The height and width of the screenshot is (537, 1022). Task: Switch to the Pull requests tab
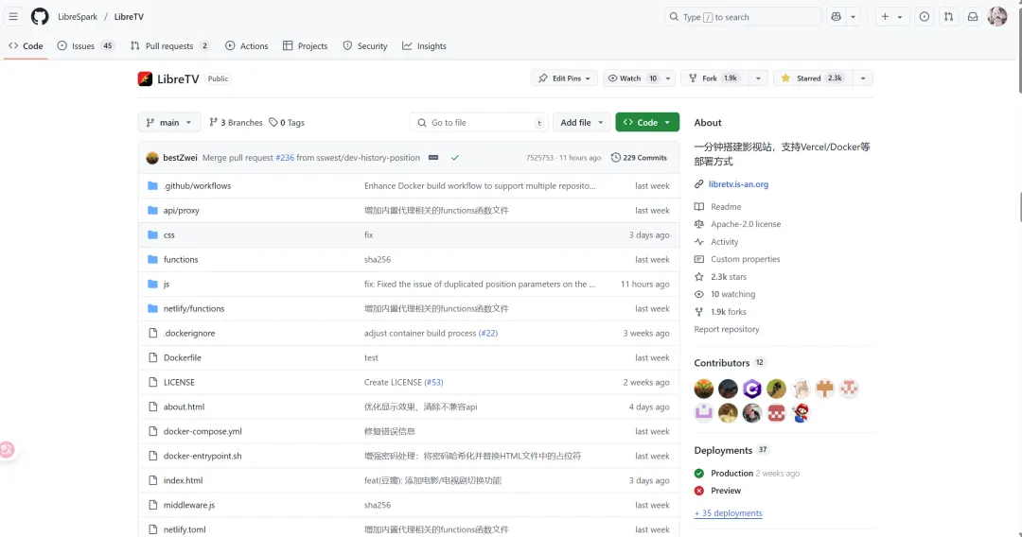169,45
